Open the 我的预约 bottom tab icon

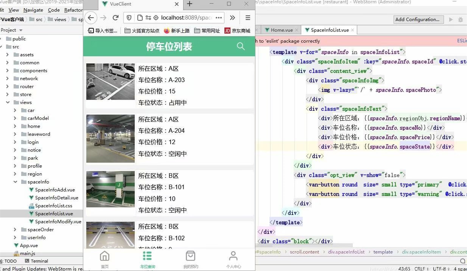click(190, 256)
